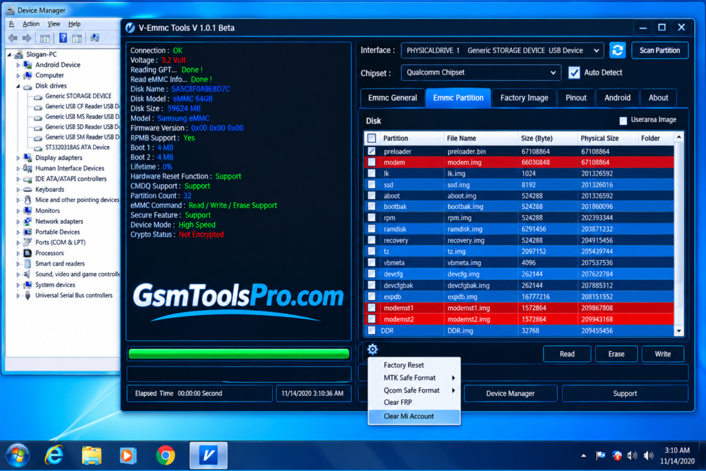Screen dimensions: 706x471
Task: Click the Device Manager button in V-Emmc
Action: pyautogui.click(x=510, y=394)
